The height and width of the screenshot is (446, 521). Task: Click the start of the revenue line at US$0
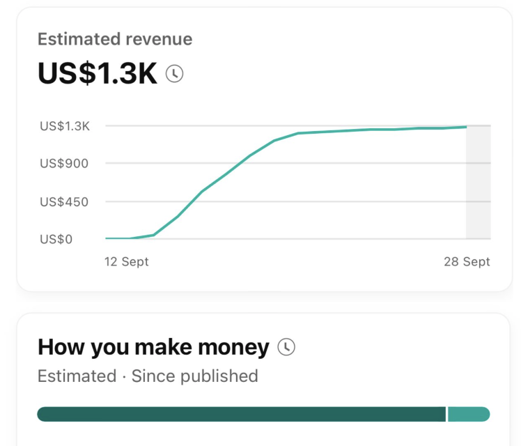(x=107, y=238)
